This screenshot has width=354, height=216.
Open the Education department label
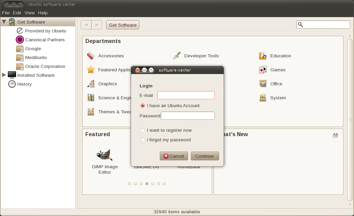[281, 56]
